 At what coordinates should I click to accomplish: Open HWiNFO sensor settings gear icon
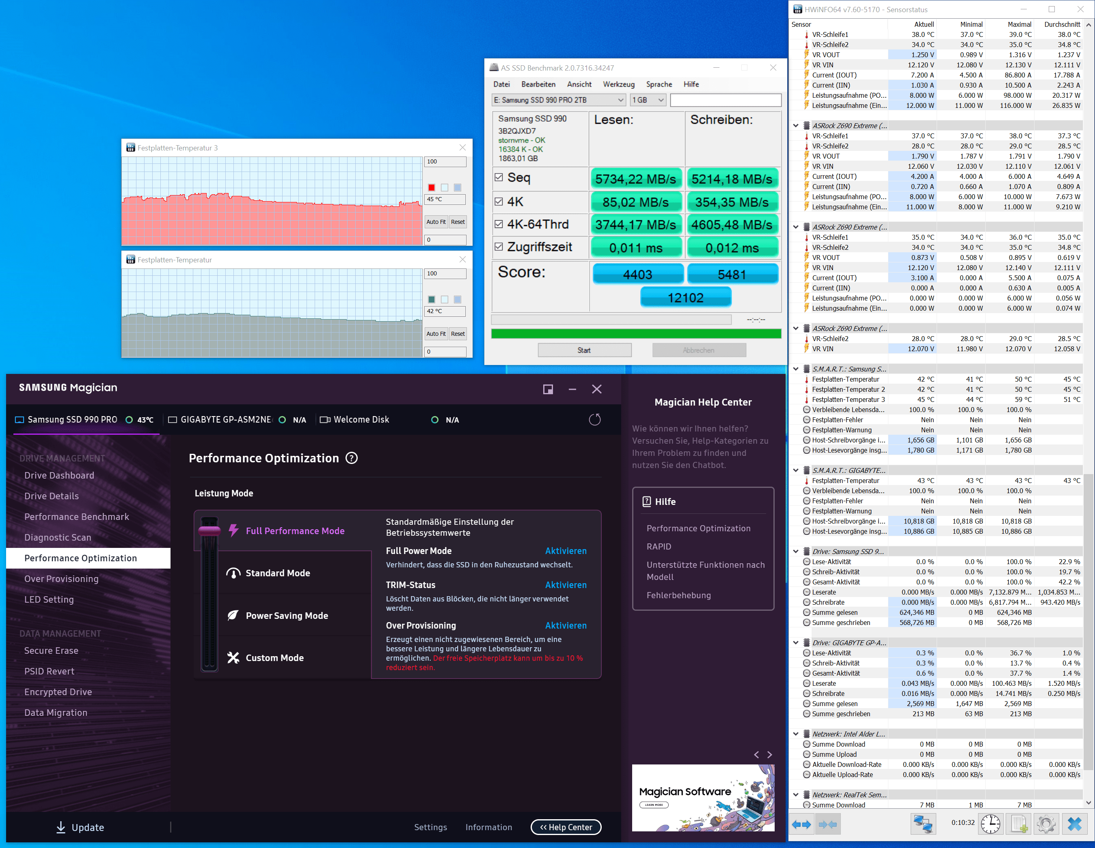(x=1046, y=824)
